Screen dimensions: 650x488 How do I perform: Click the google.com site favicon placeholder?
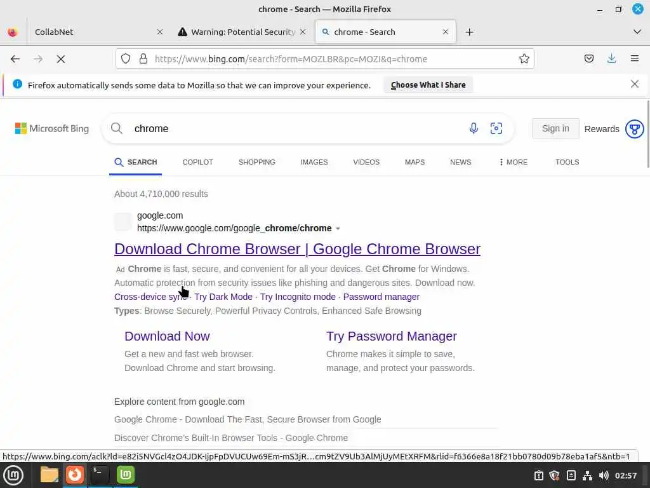123,222
